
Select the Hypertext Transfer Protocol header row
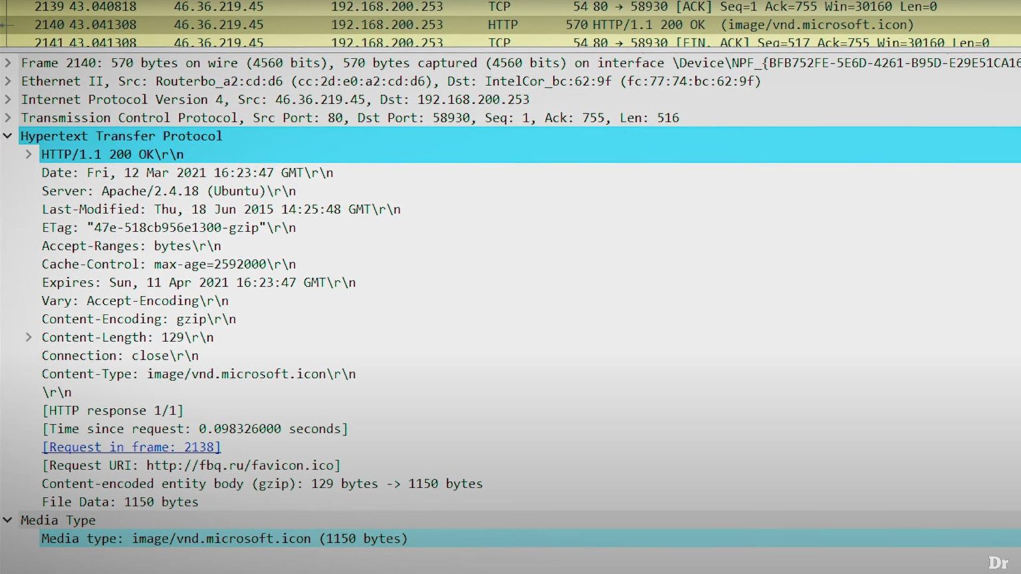[x=520, y=136]
